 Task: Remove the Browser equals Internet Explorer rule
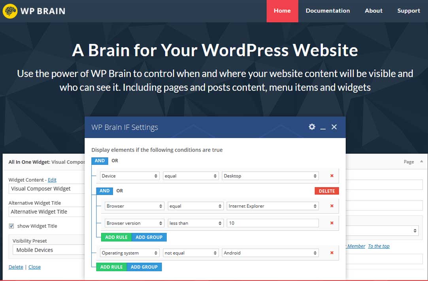332,206
